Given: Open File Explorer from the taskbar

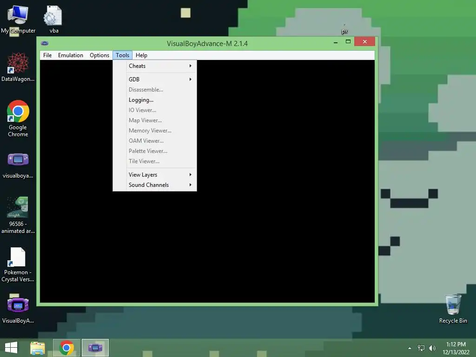Looking at the screenshot, I should [38, 348].
